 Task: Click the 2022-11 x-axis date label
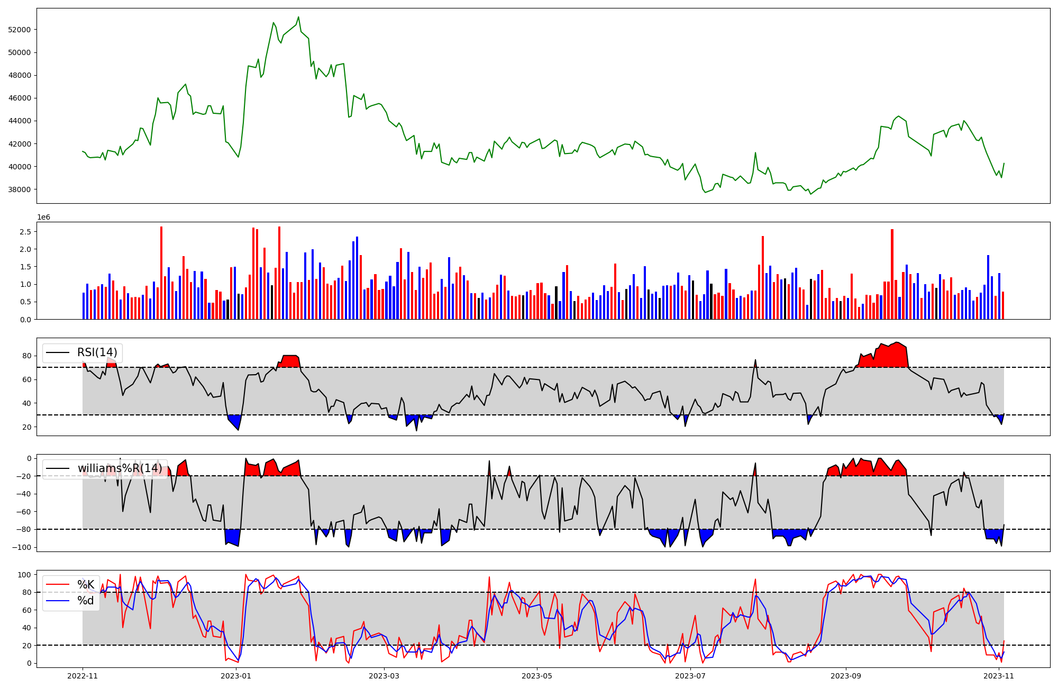click(x=83, y=676)
